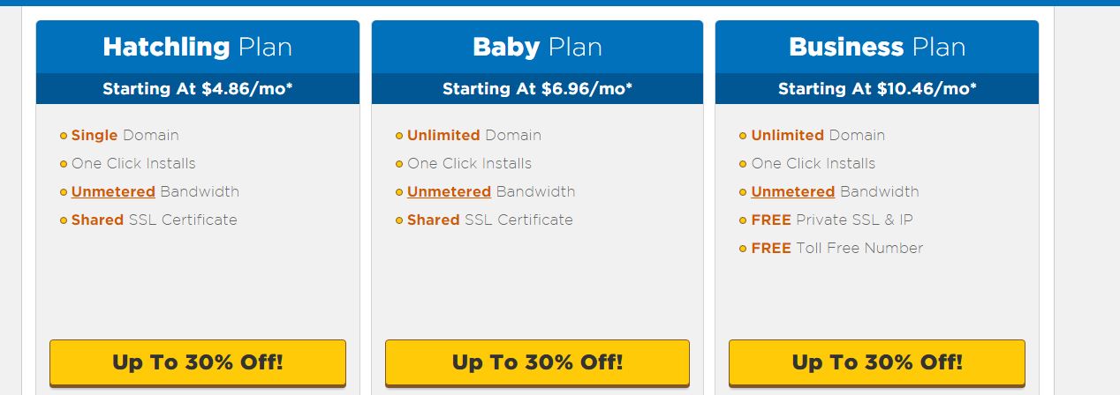Select the Hatchling Plan heading

pyautogui.click(x=198, y=47)
